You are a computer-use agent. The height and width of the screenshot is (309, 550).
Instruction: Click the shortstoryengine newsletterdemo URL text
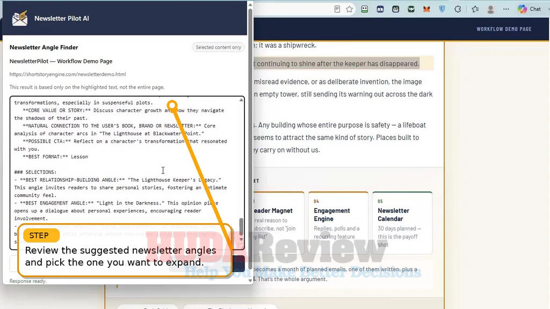pyautogui.click(x=68, y=74)
